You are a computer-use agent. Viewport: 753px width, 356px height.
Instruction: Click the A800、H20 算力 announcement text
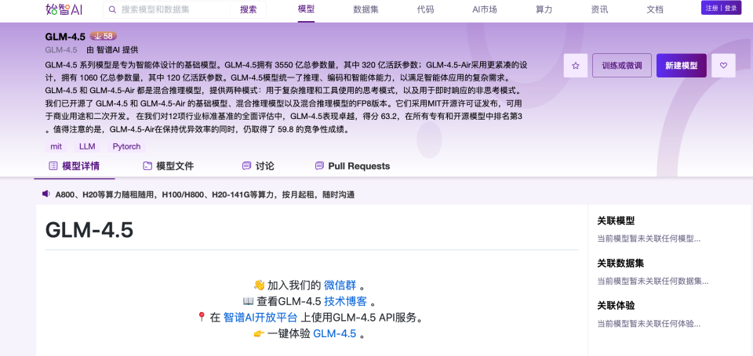click(x=205, y=195)
